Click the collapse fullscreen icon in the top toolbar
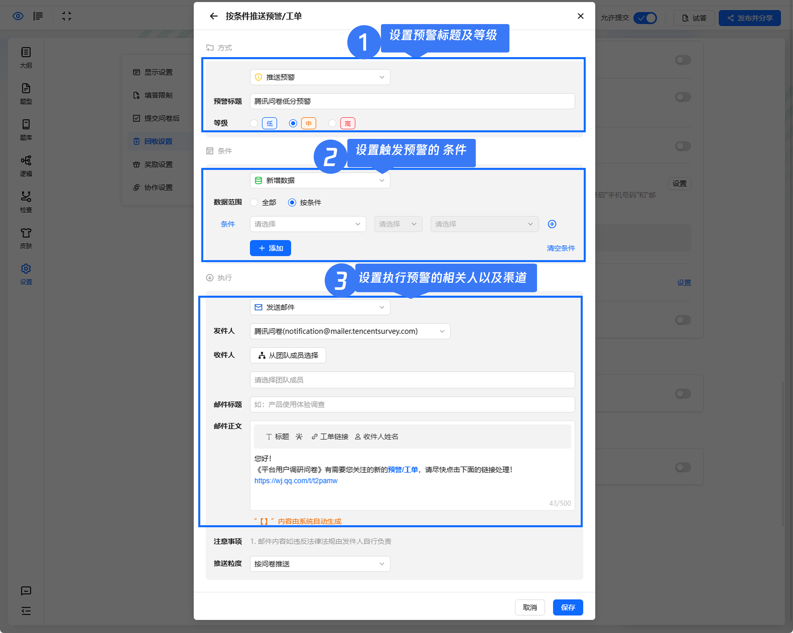The width and height of the screenshot is (793, 633). coord(67,16)
